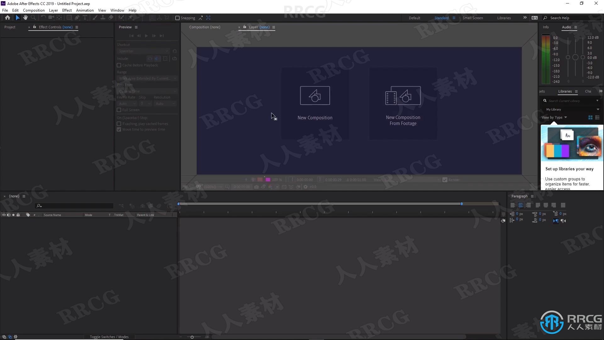The width and height of the screenshot is (604, 340).
Task: Open the Shortcut Spacebar dropdown
Action: point(144,51)
